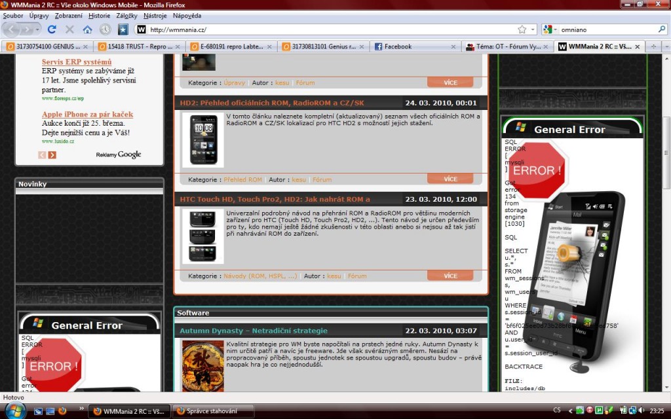The image size is (671, 419).
Task: Click the next ad arrow
Action: click(x=52, y=155)
